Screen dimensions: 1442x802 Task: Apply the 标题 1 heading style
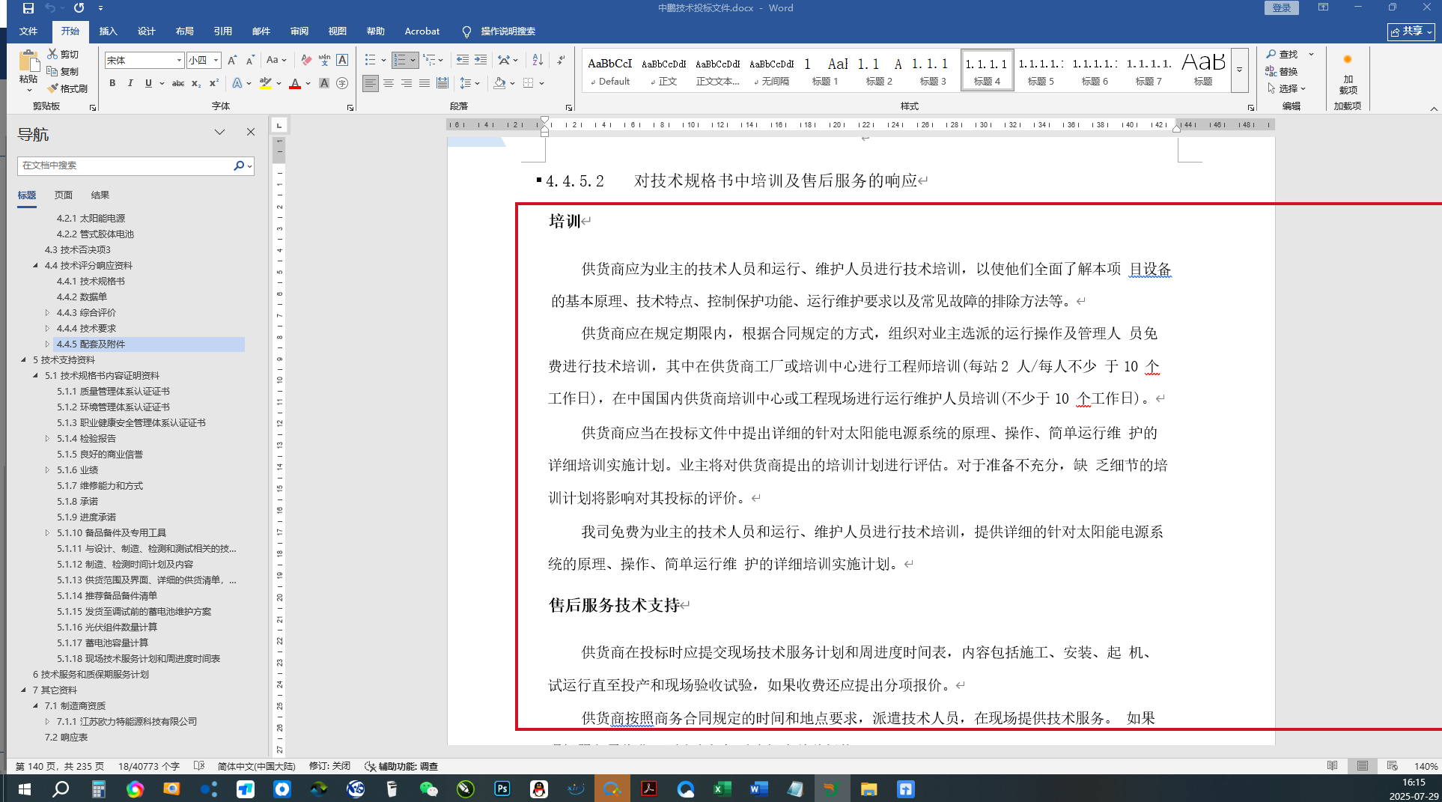tap(825, 70)
